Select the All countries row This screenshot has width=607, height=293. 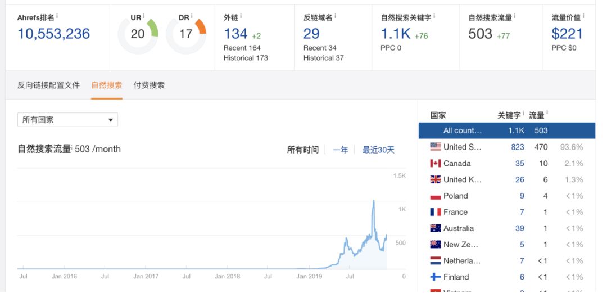coord(506,130)
